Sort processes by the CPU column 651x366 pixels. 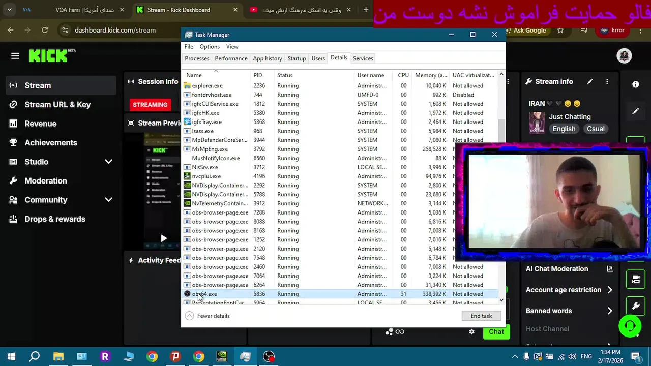pyautogui.click(x=403, y=75)
